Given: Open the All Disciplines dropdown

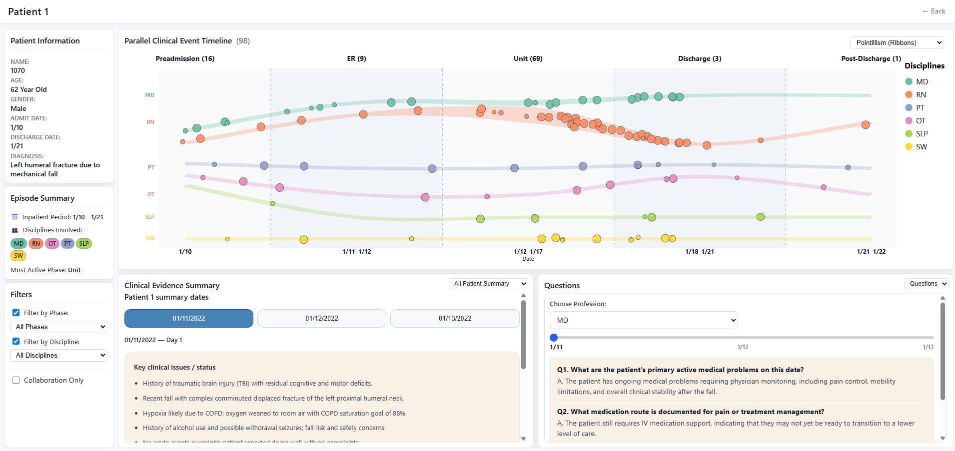Looking at the screenshot, I should 59,355.
